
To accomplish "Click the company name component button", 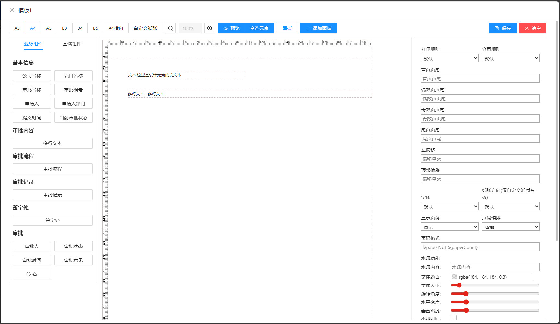I will pos(32,76).
